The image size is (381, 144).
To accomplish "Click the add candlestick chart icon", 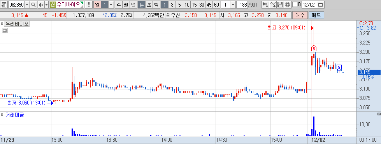I will pos(265,5).
